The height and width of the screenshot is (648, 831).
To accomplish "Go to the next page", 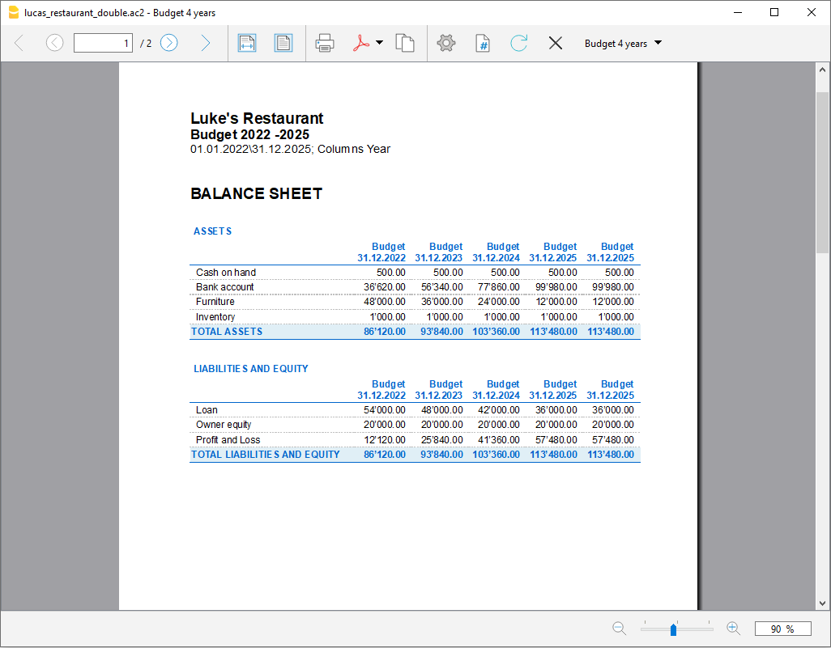I will pos(168,43).
